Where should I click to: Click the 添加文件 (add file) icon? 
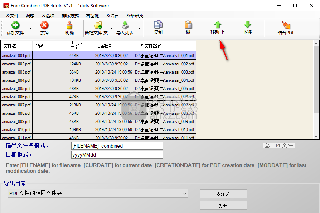(x=15, y=25)
